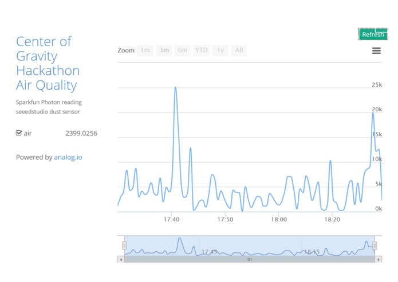Click the navigator scrollbar grip
Image resolution: width=398 pixels, height=282 pixels.
click(250, 260)
